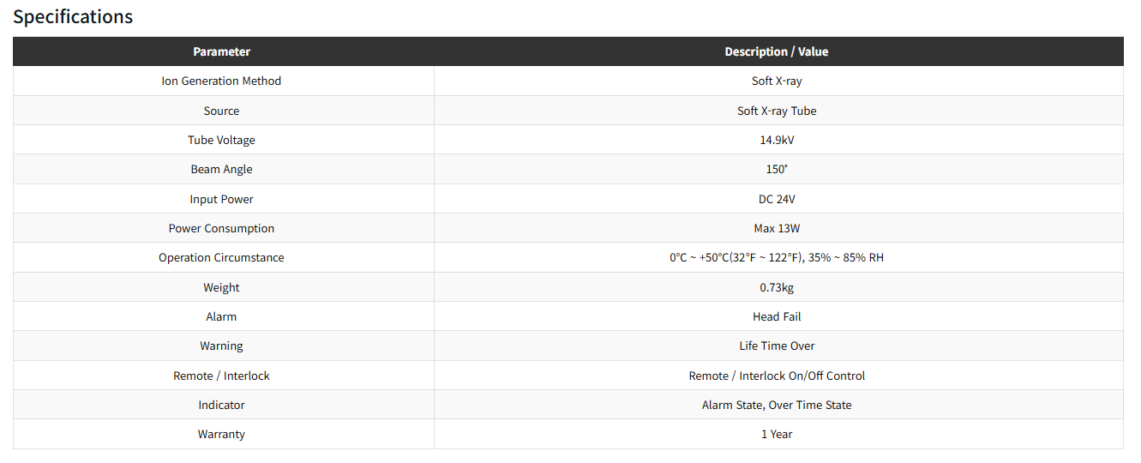Click the 1 Year warranty value
The width and height of the screenshot is (1141, 463).
[x=777, y=434]
